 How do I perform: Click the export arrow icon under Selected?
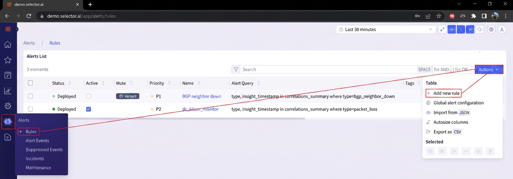coord(454,151)
